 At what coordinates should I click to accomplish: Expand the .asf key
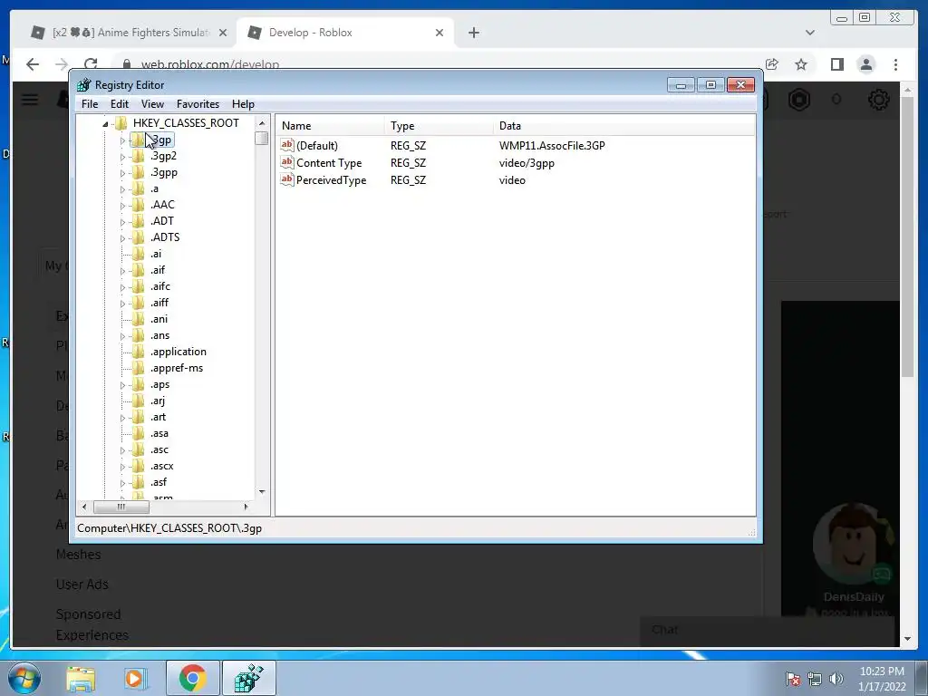pos(122,483)
